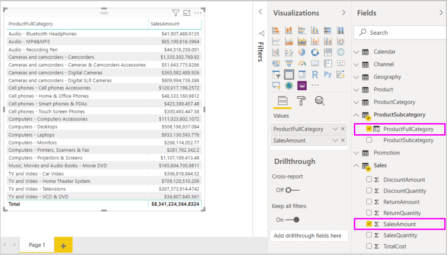Select the pie chart visualization

[x=302, y=52]
